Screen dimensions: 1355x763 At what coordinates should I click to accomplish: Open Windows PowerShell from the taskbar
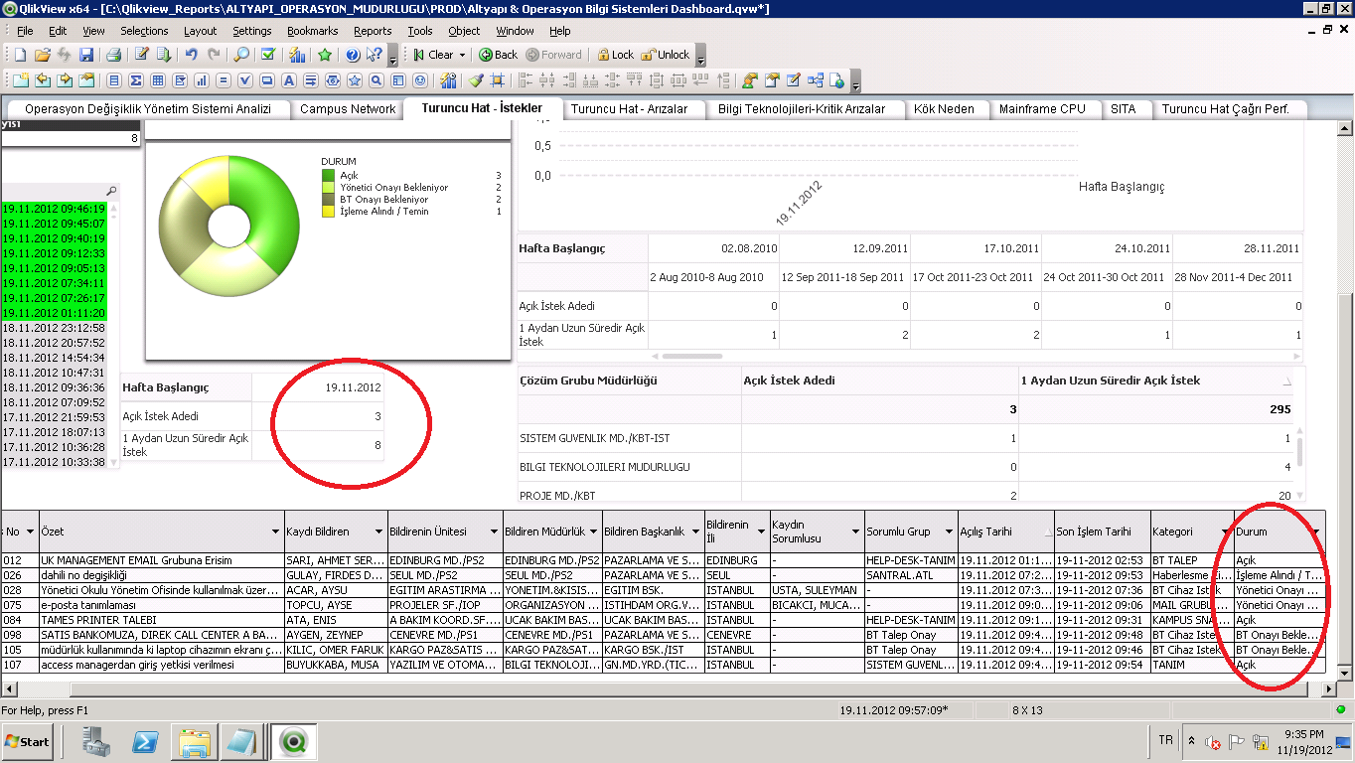pos(145,741)
